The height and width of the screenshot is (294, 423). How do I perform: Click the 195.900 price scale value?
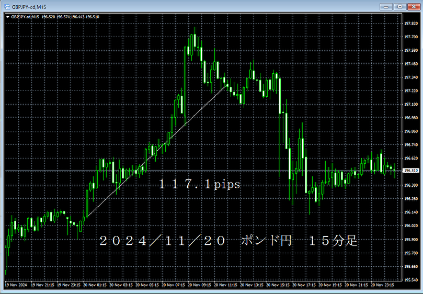tap(411, 240)
